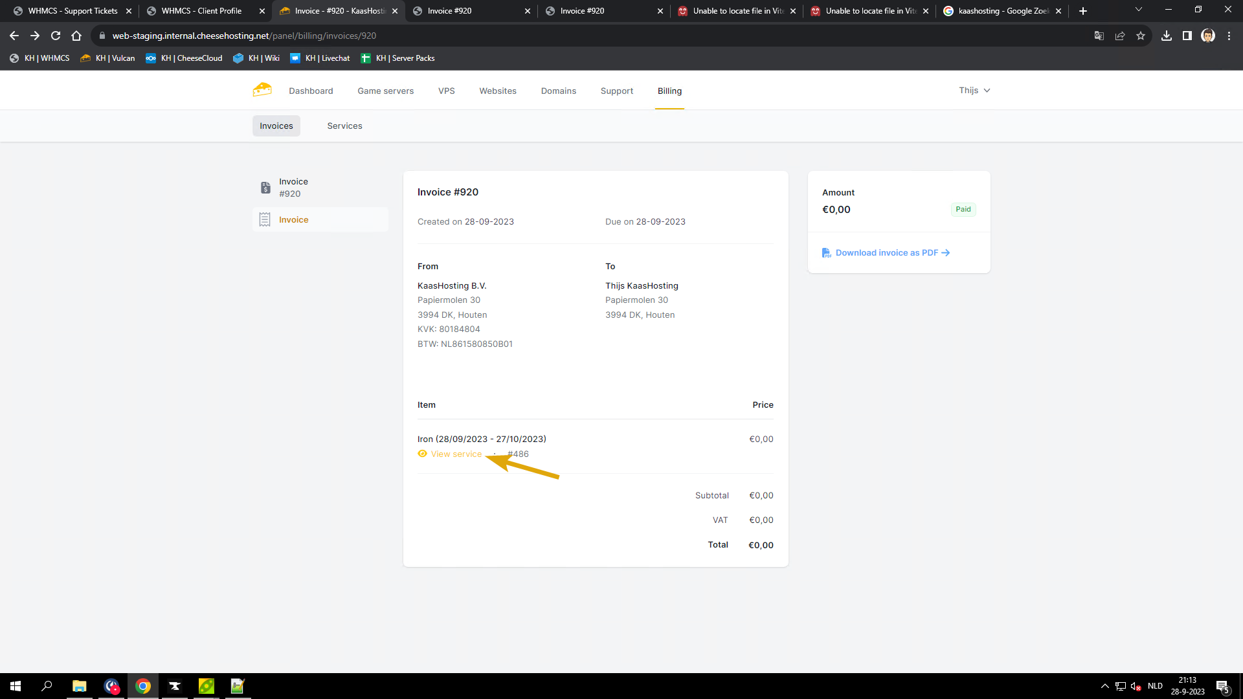Click the browser home icon
The width and height of the screenshot is (1243, 699).
(76, 36)
